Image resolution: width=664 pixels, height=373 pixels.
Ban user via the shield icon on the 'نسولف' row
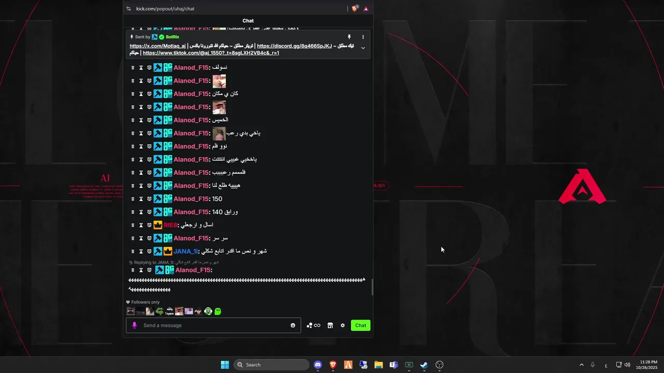(149, 67)
